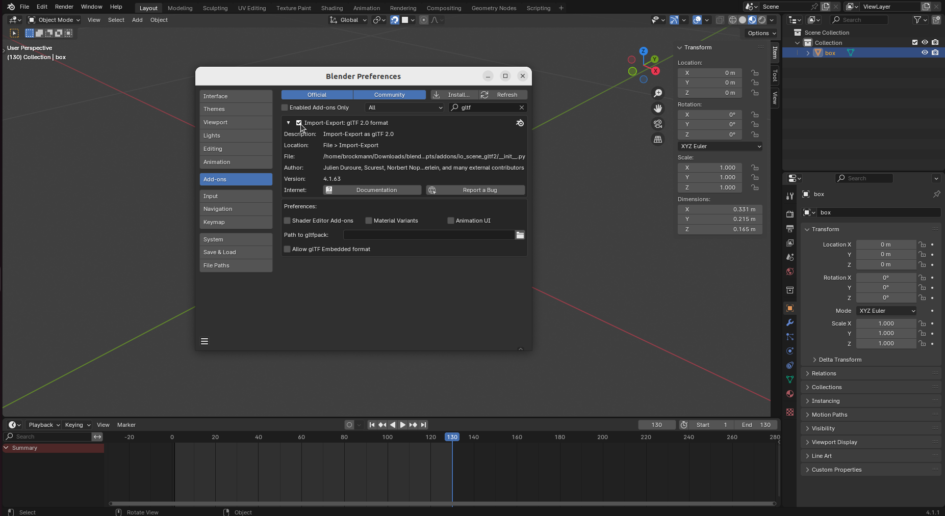Image resolution: width=945 pixels, height=516 pixels.
Task: Open the Preferences hamburger menu
Action: 205,341
